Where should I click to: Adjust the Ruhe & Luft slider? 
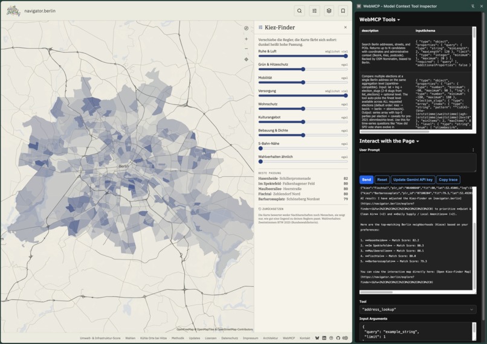point(303,56)
